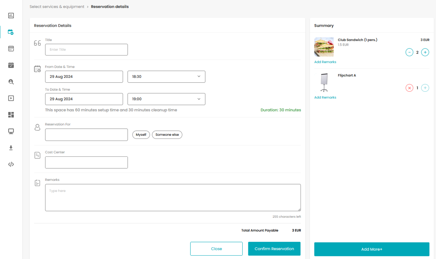
Task: Click the Confirm Reservation button
Action: 274,249
